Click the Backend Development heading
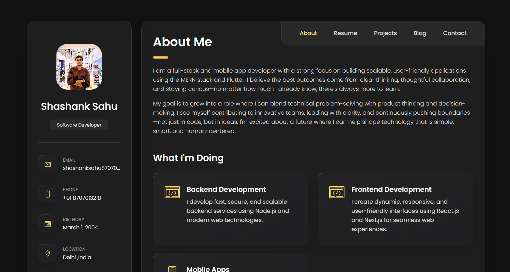This screenshot has width=510, height=272. [x=226, y=189]
